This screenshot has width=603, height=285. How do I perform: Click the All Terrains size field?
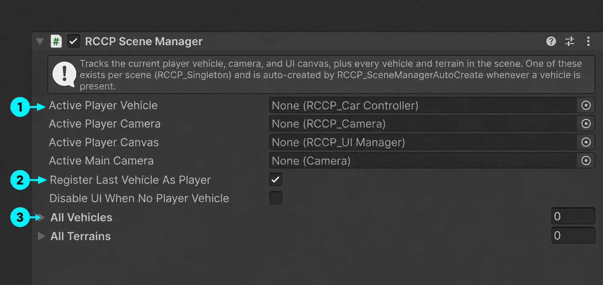573,235
